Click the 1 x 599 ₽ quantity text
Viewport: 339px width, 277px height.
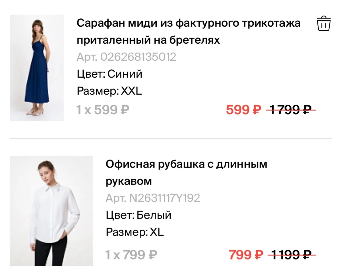103,110
